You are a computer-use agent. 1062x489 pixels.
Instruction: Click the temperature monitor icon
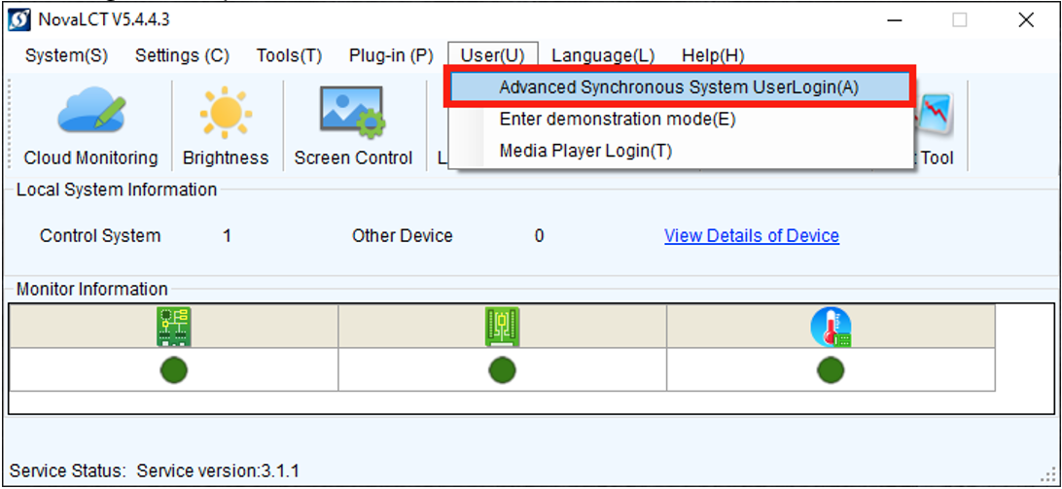click(x=831, y=327)
